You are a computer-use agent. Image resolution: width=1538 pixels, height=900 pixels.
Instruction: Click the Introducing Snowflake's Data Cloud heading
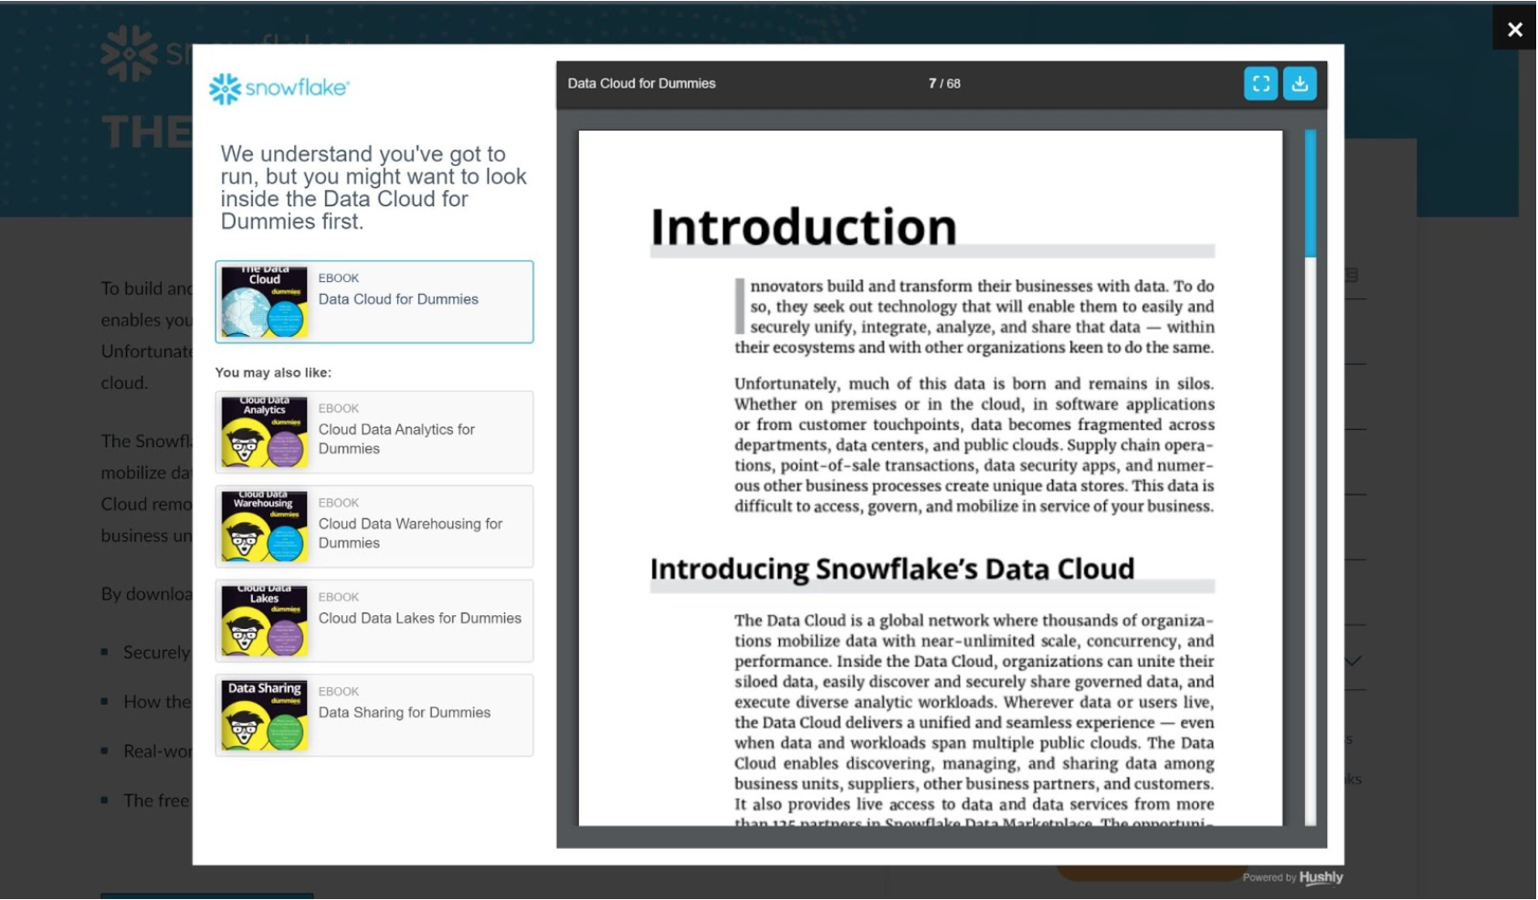click(x=892, y=570)
